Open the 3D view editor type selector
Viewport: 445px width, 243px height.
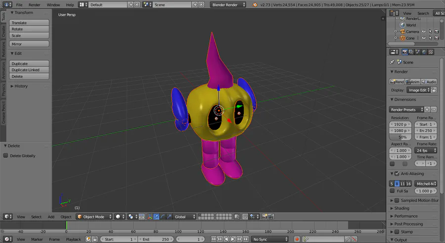(8, 217)
